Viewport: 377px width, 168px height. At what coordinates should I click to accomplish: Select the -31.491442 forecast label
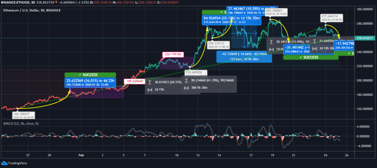point(297,49)
